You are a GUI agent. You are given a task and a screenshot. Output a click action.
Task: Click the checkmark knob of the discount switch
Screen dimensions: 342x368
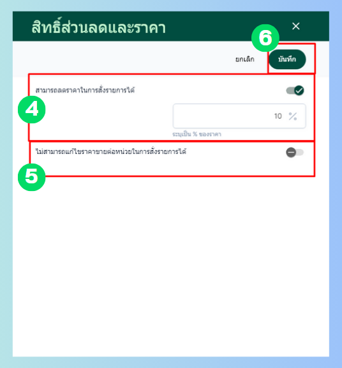[x=299, y=91]
